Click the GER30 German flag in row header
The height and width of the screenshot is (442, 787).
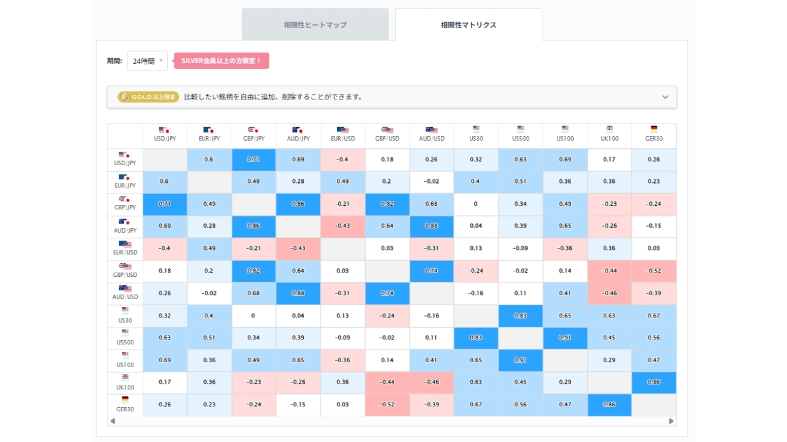(125, 399)
